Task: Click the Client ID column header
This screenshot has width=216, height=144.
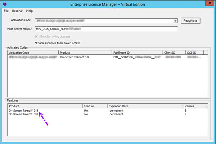Action: pyautogui.click(x=174, y=53)
